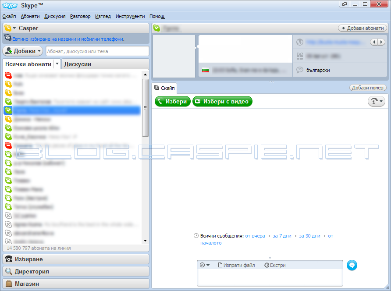The image size is (391, 291).
Task: Click the Bulgarian flag icon
Action: (206, 70)
